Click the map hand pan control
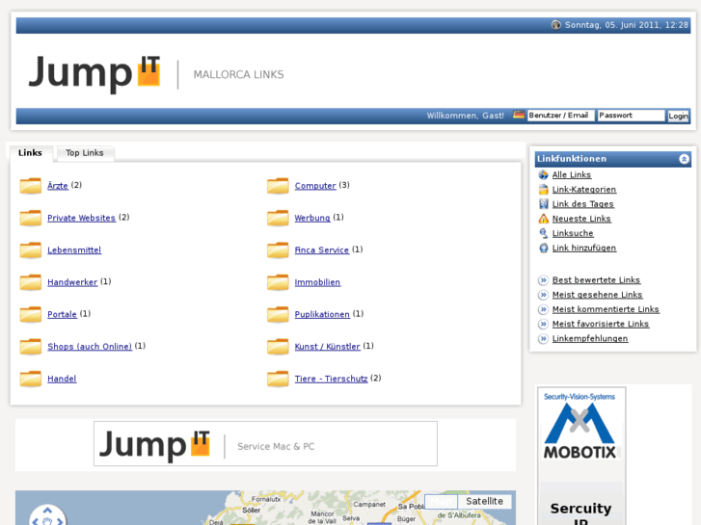Viewport: 701px width, 525px height. coord(47,521)
